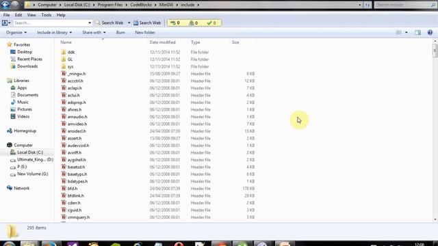Open the view options dropdown arrow

406,33
